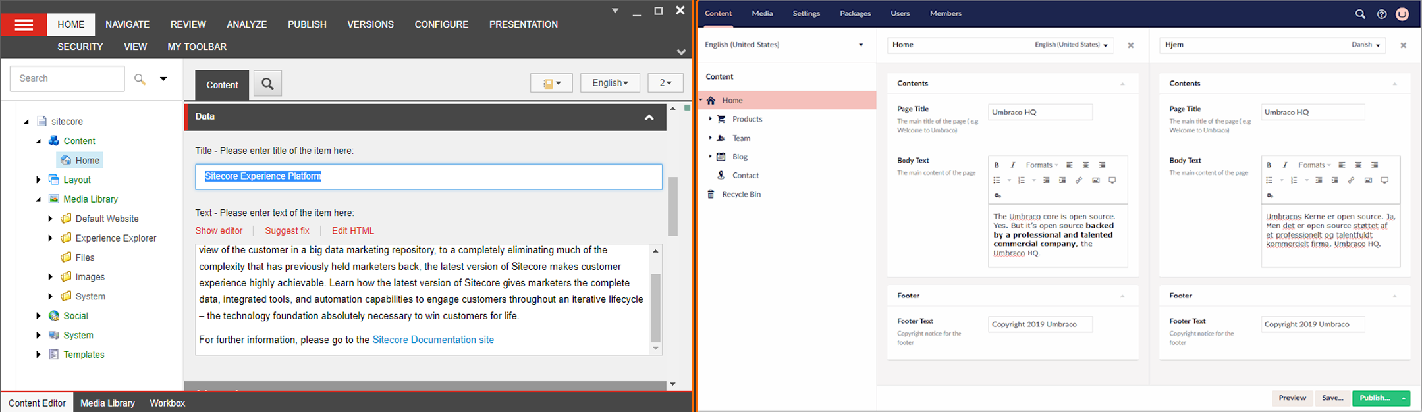The width and height of the screenshot is (1422, 412).
Task: Open the Danish language dropdown beside Hjem
Action: (1366, 45)
